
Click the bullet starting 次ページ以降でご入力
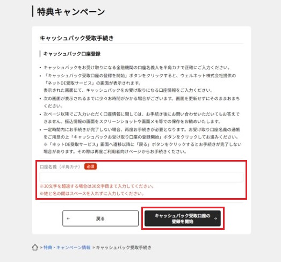click(x=142, y=118)
